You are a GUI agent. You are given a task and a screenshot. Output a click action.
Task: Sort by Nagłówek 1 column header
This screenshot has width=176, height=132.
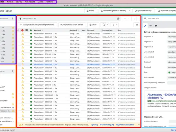point(38,30)
